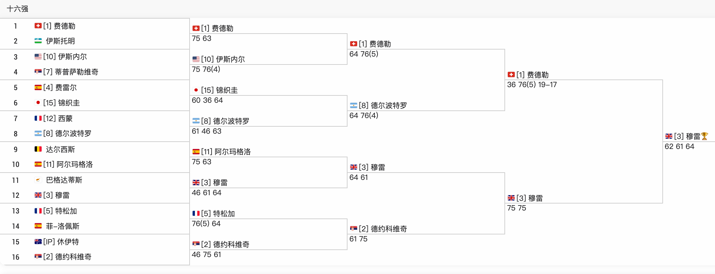Open [2] 德约科维奇 in the quarterfinal column
The image size is (715, 274).
383,229
